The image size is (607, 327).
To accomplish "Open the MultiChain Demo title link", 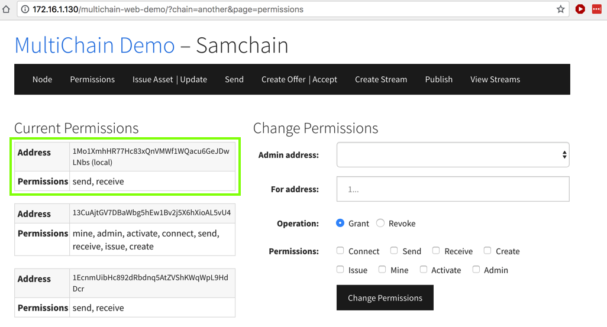I will click(x=95, y=46).
